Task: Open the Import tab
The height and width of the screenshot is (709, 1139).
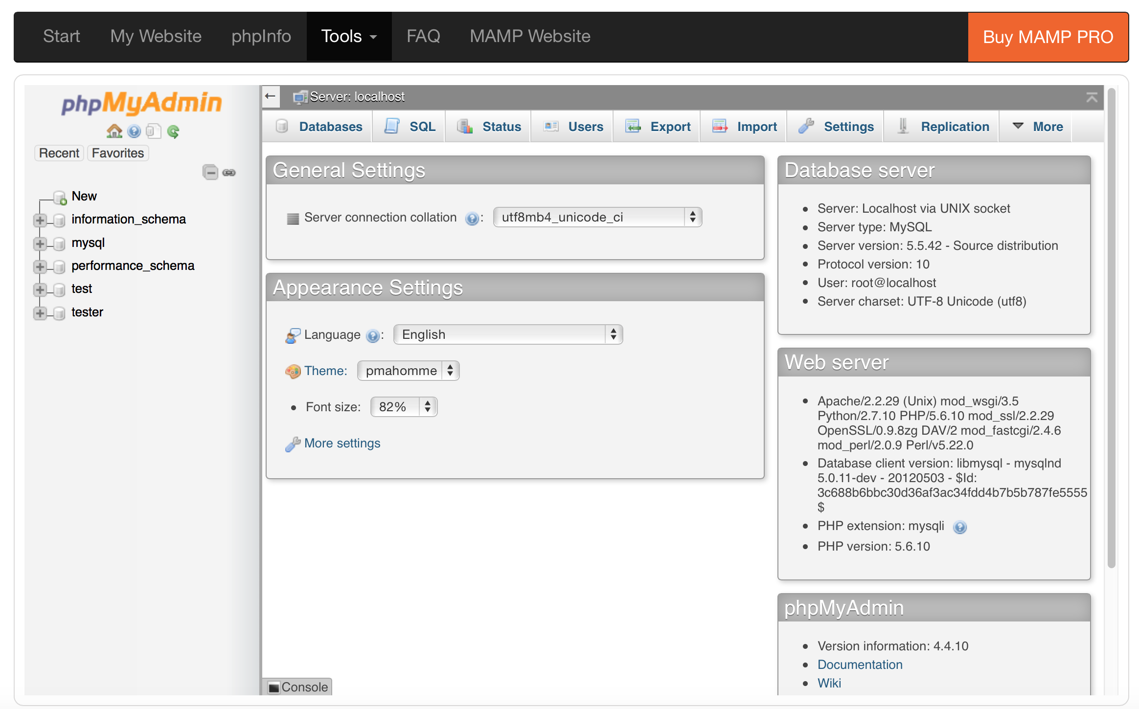Action: [744, 127]
